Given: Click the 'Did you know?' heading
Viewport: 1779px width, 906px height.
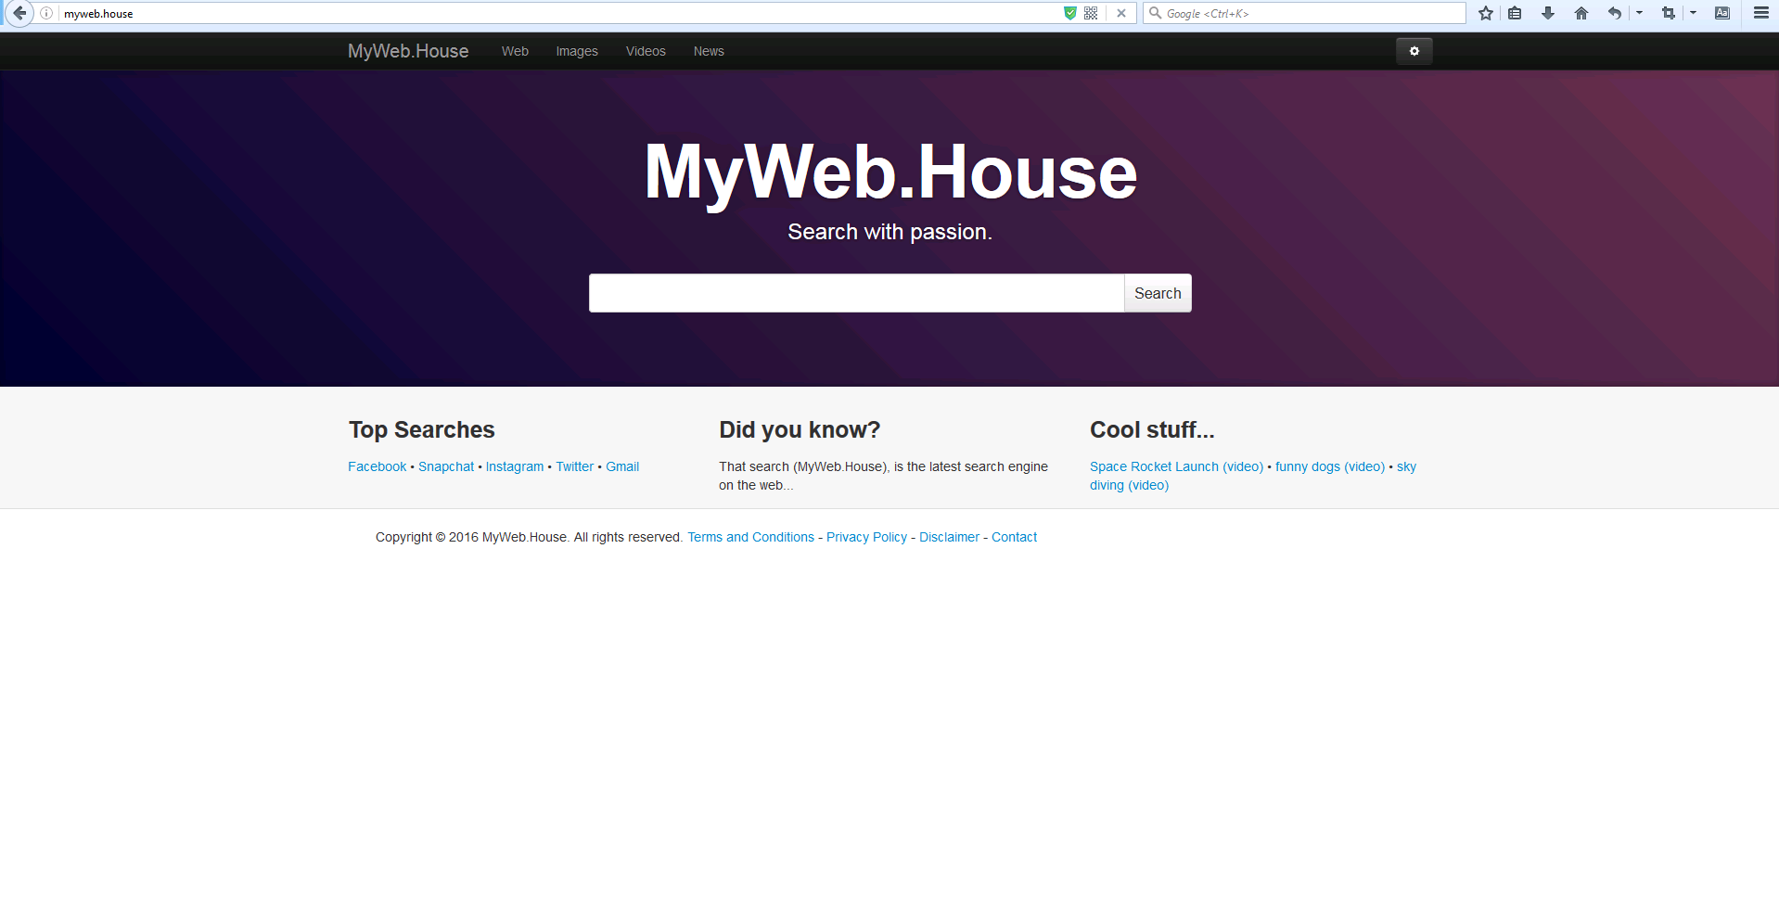Looking at the screenshot, I should [x=800, y=429].
